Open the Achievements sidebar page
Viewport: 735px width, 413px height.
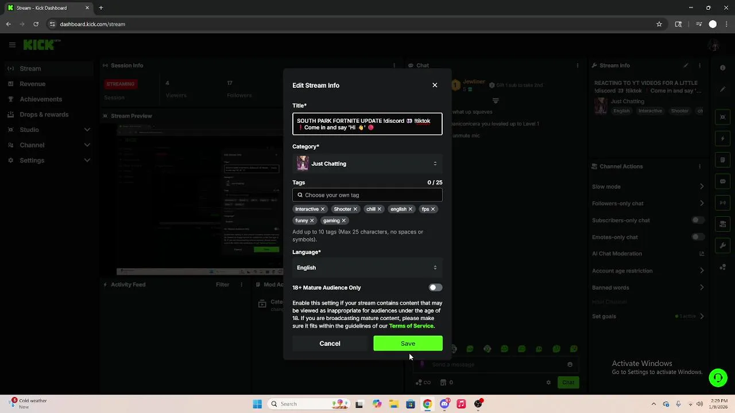pyautogui.click(x=49, y=99)
